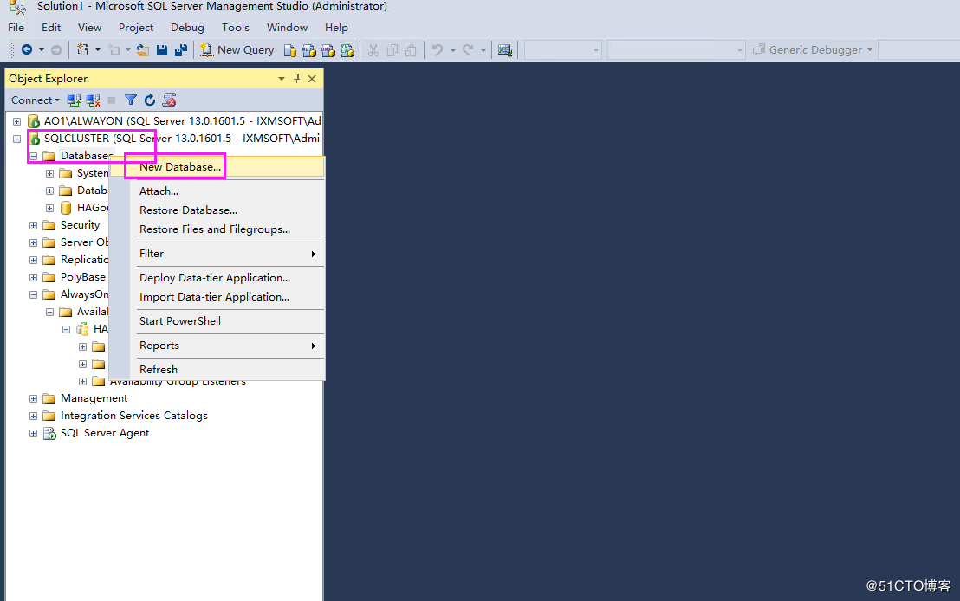The height and width of the screenshot is (601, 960).
Task: Click the navigate back arrow toggle
Action: pyautogui.click(x=27, y=49)
